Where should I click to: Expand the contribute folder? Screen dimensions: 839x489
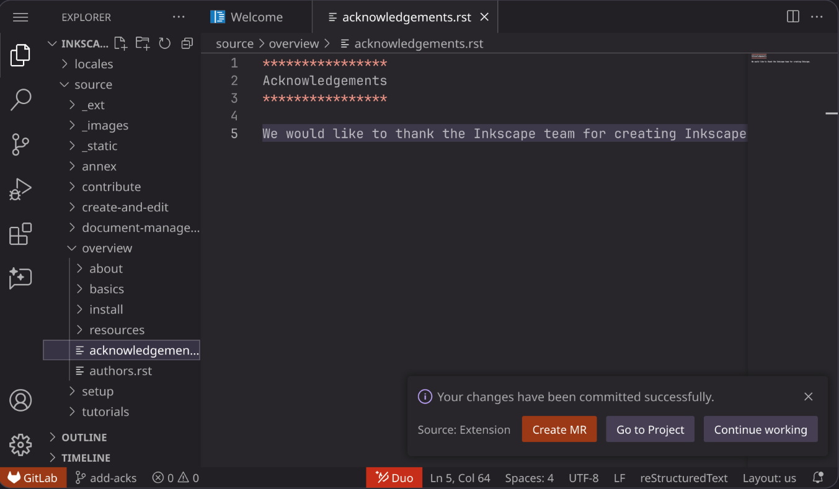pyautogui.click(x=122, y=187)
